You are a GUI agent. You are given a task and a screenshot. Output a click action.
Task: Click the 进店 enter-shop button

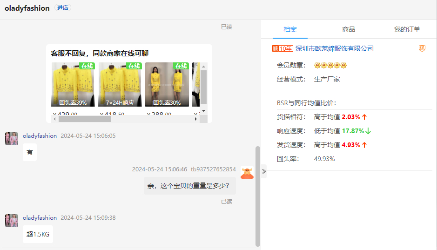[x=63, y=8]
